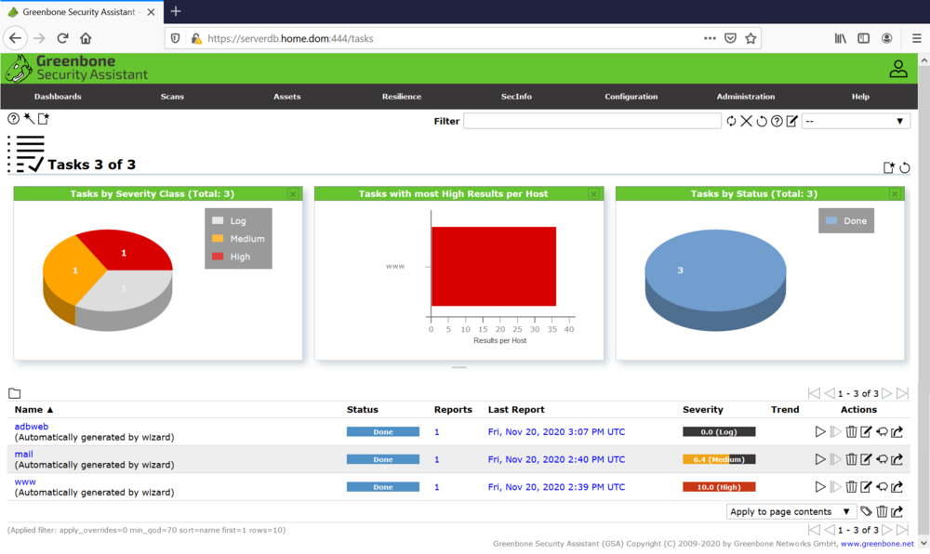
Task: Start the adbweb task
Action: [820, 432]
